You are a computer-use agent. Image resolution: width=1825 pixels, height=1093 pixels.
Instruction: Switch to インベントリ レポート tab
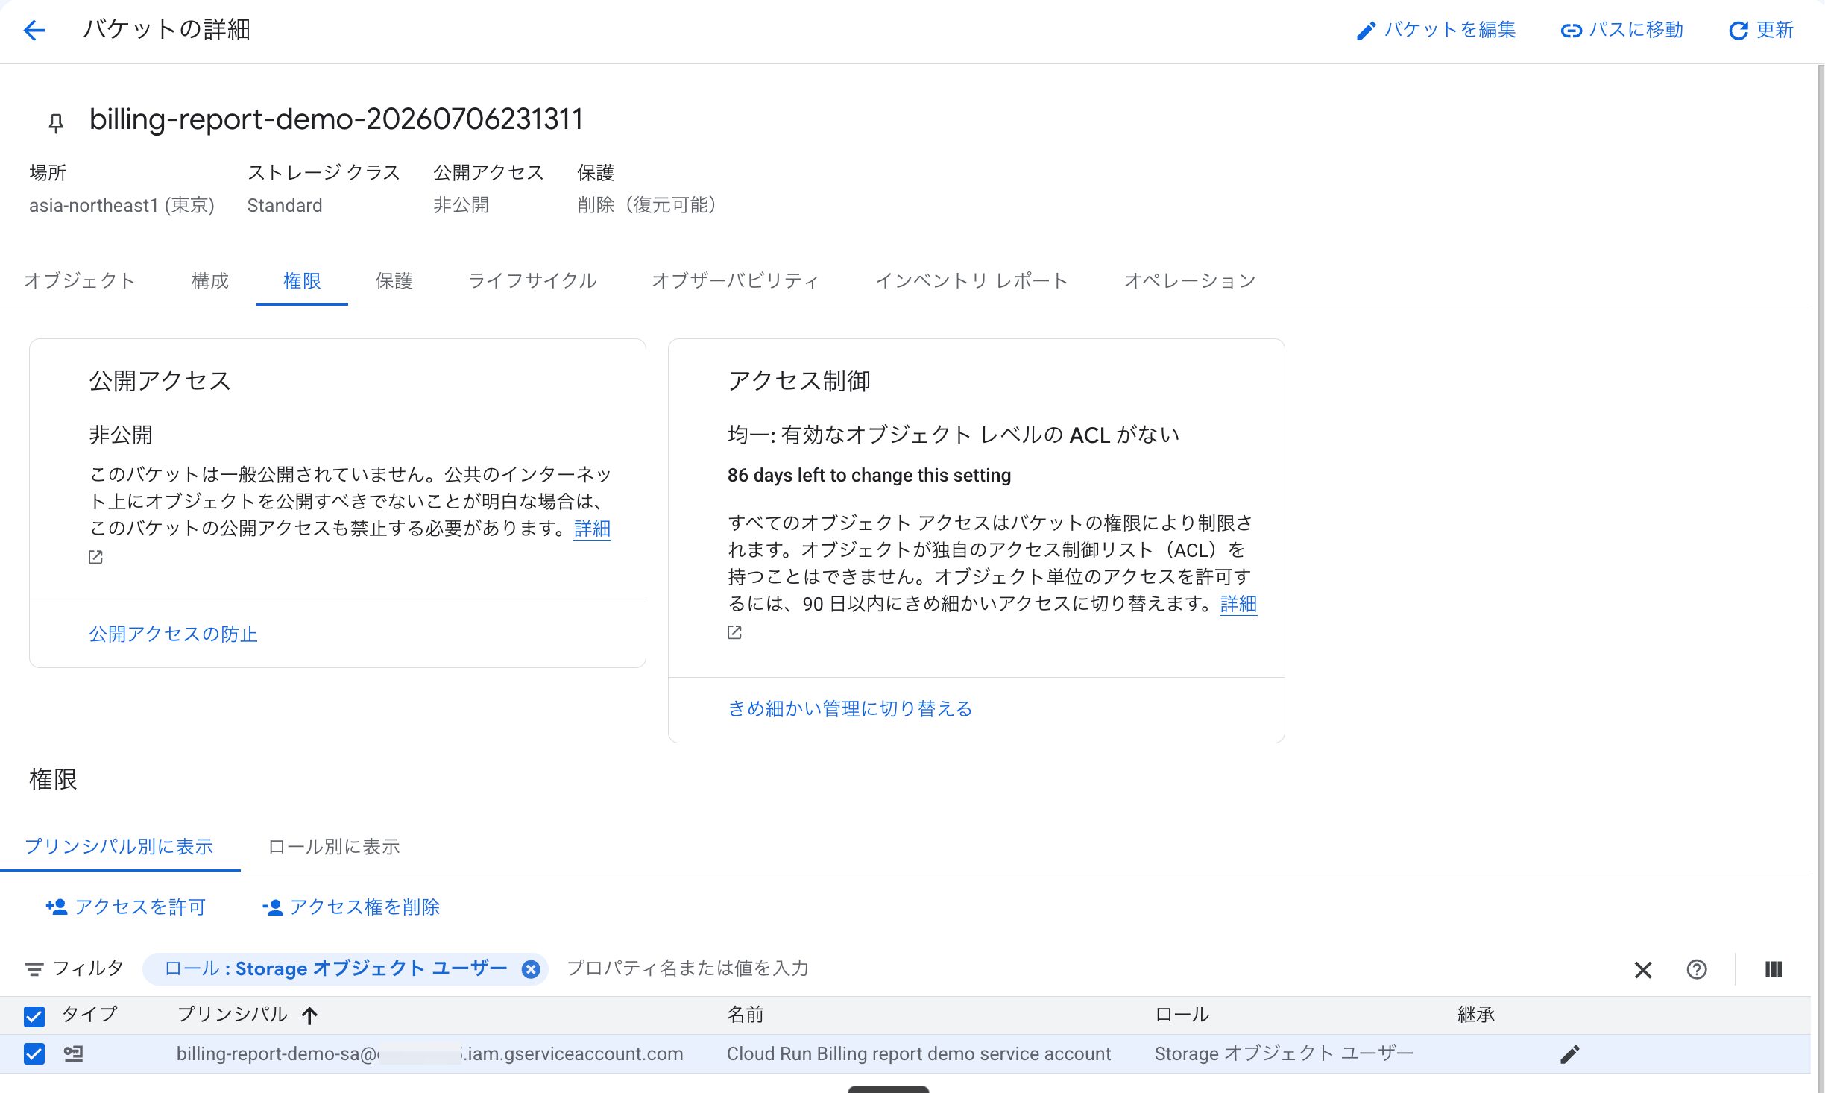click(971, 280)
